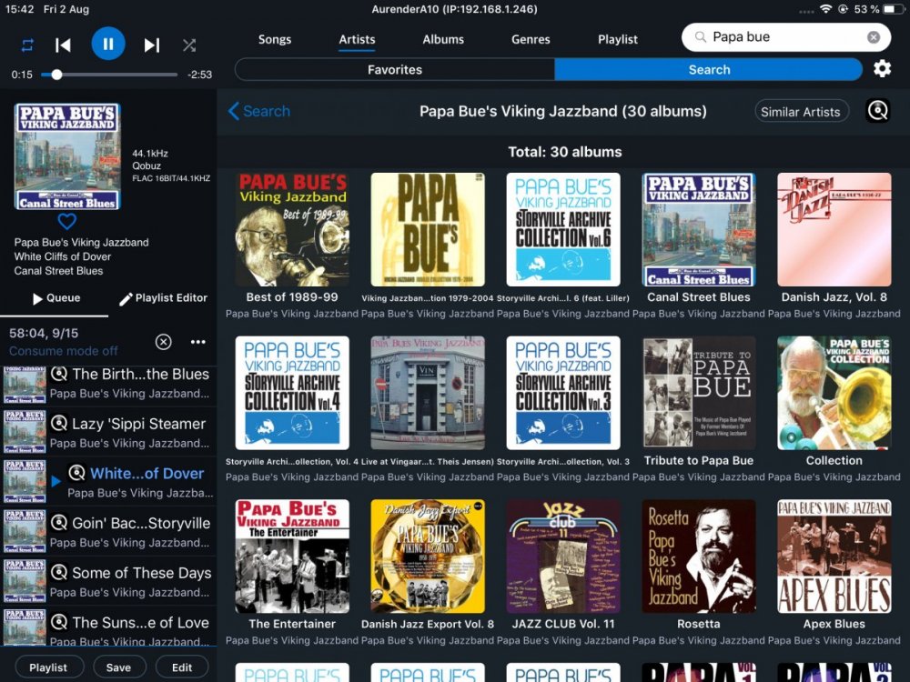Click Qobuz icon on Goin' Bac...Storyville row
Image resolution: width=910 pixels, height=682 pixels.
[x=58, y=523]
